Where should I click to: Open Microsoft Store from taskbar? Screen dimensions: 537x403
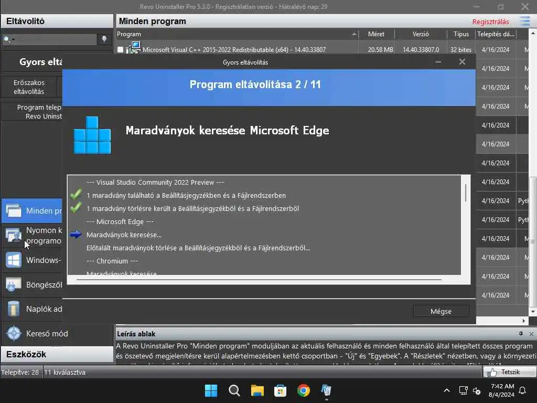pos(280,390)
